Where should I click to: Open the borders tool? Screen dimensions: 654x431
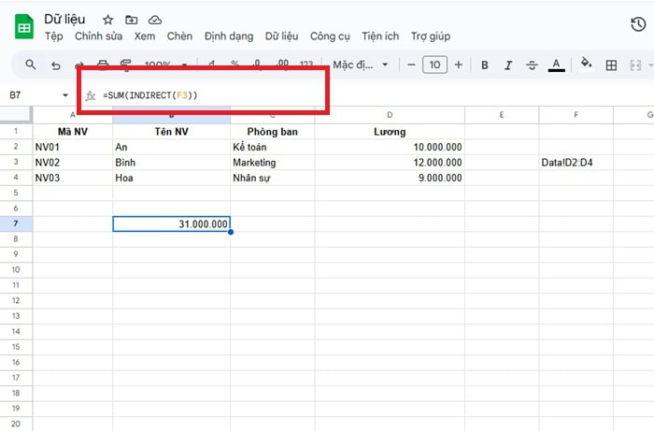612,65
